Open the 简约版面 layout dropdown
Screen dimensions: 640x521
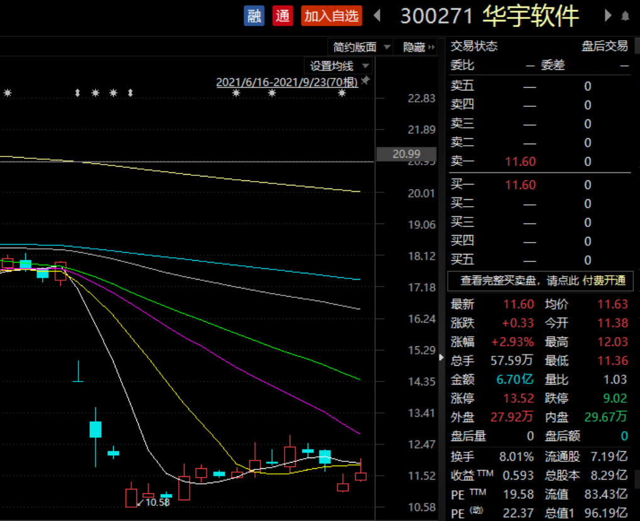point(361,47)
